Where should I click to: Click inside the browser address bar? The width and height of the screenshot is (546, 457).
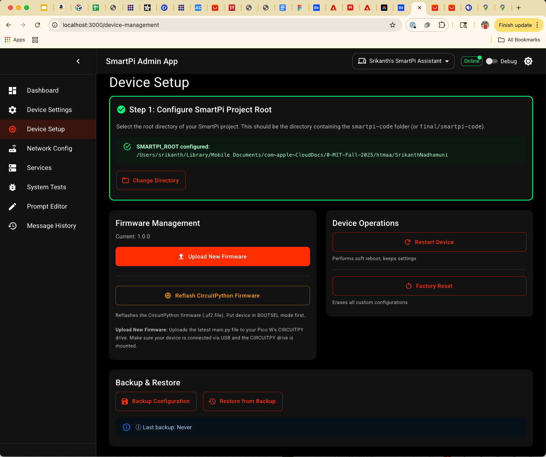[x=161, y=25]
